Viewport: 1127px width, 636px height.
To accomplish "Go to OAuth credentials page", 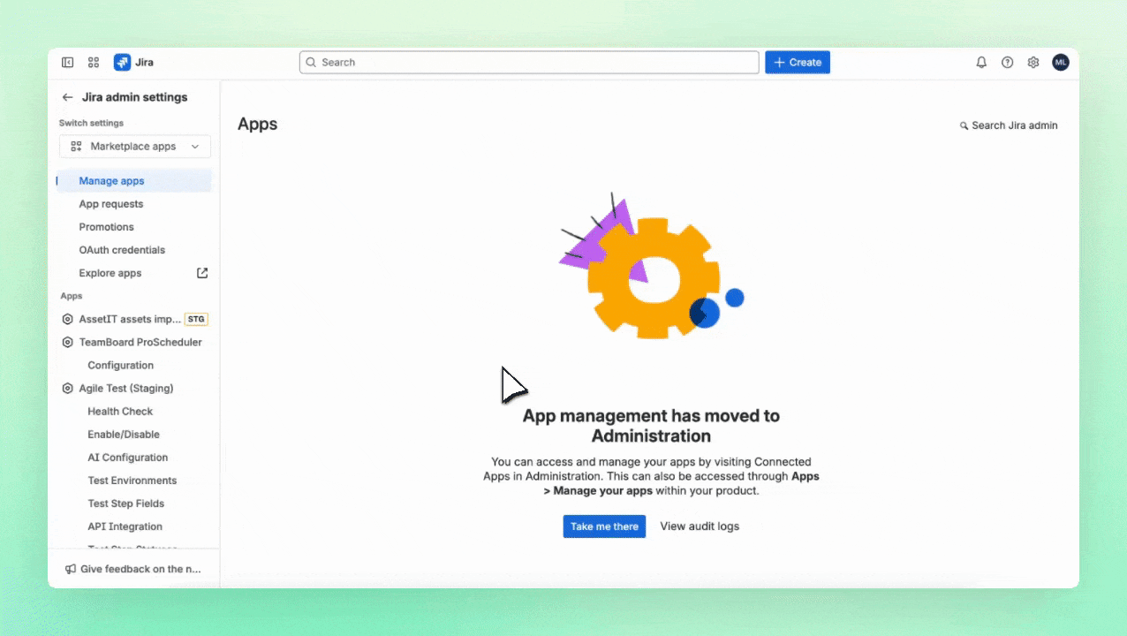I will point(122,250).
